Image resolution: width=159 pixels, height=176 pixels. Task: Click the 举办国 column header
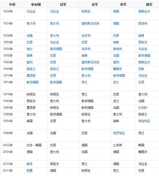click(x=36, y=4)
